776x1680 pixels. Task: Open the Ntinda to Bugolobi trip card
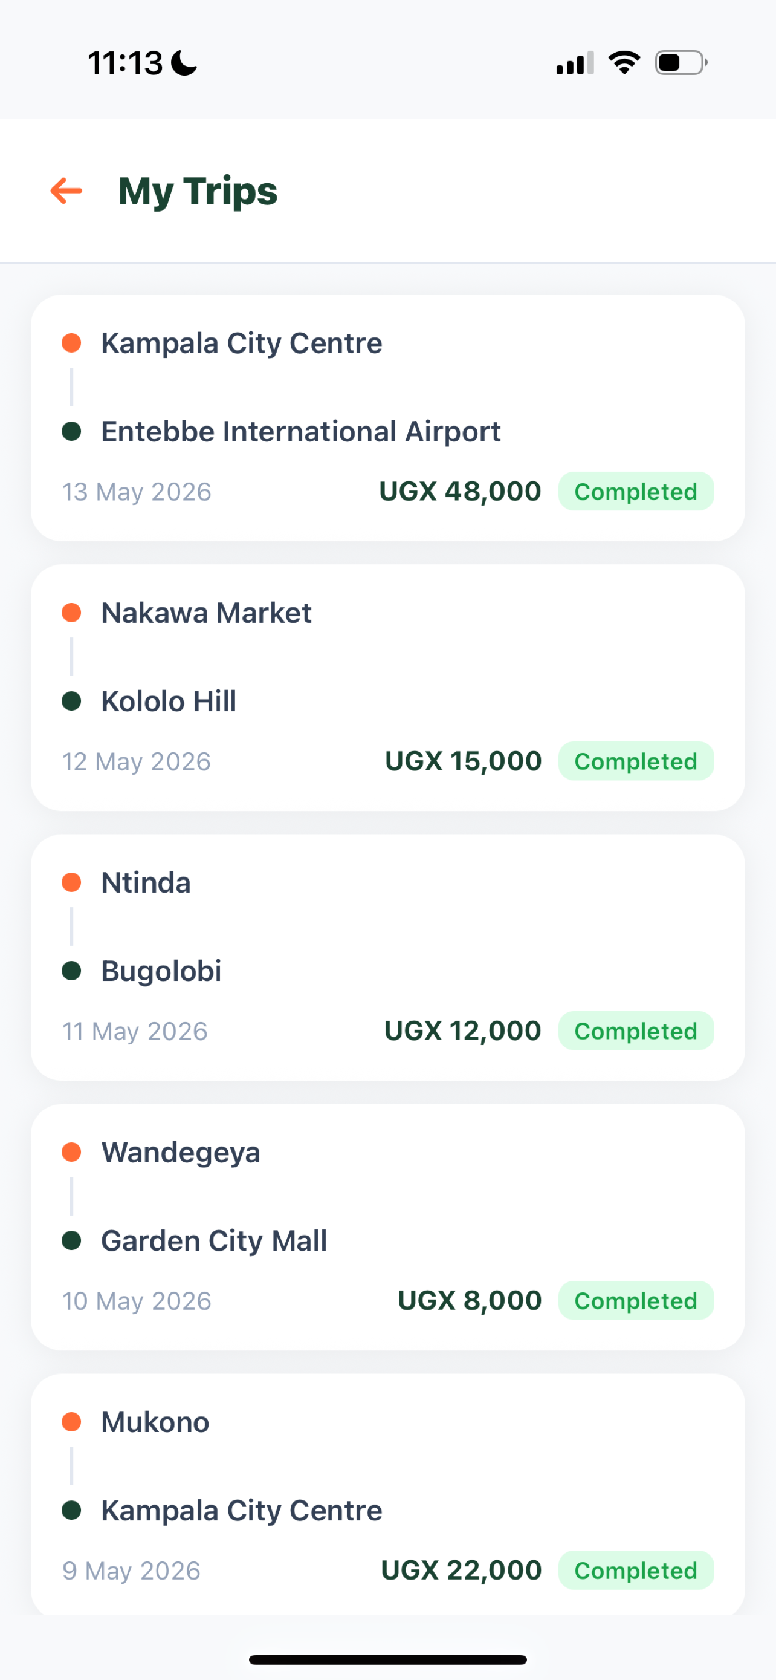coord(387,957)
